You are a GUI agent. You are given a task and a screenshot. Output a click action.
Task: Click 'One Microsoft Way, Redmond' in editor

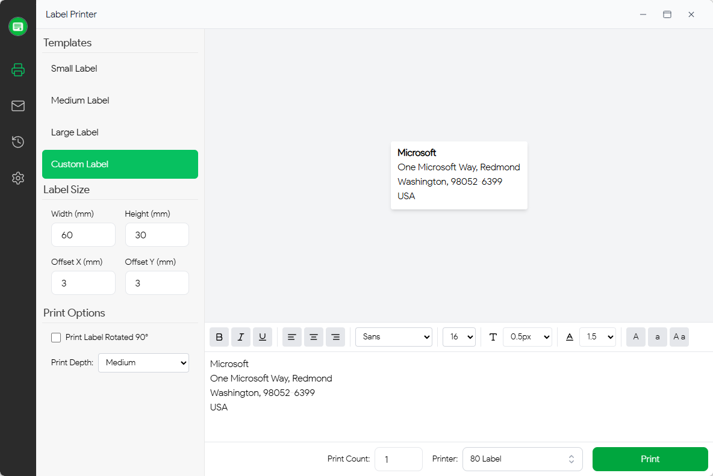click(271, 379)
